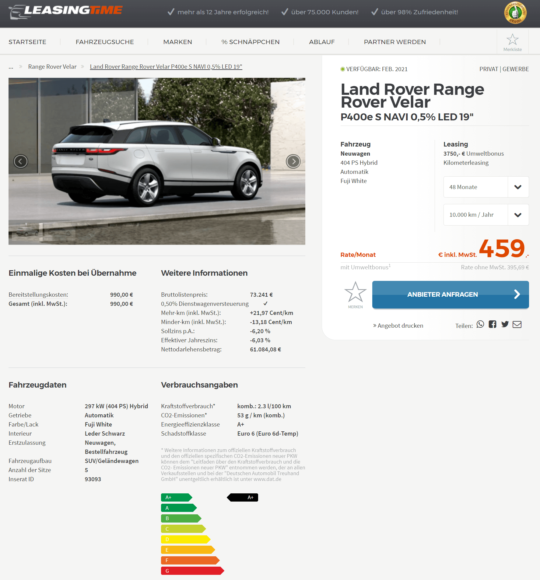
Task: Click green A+ efficiency bar
Action: 177,497
